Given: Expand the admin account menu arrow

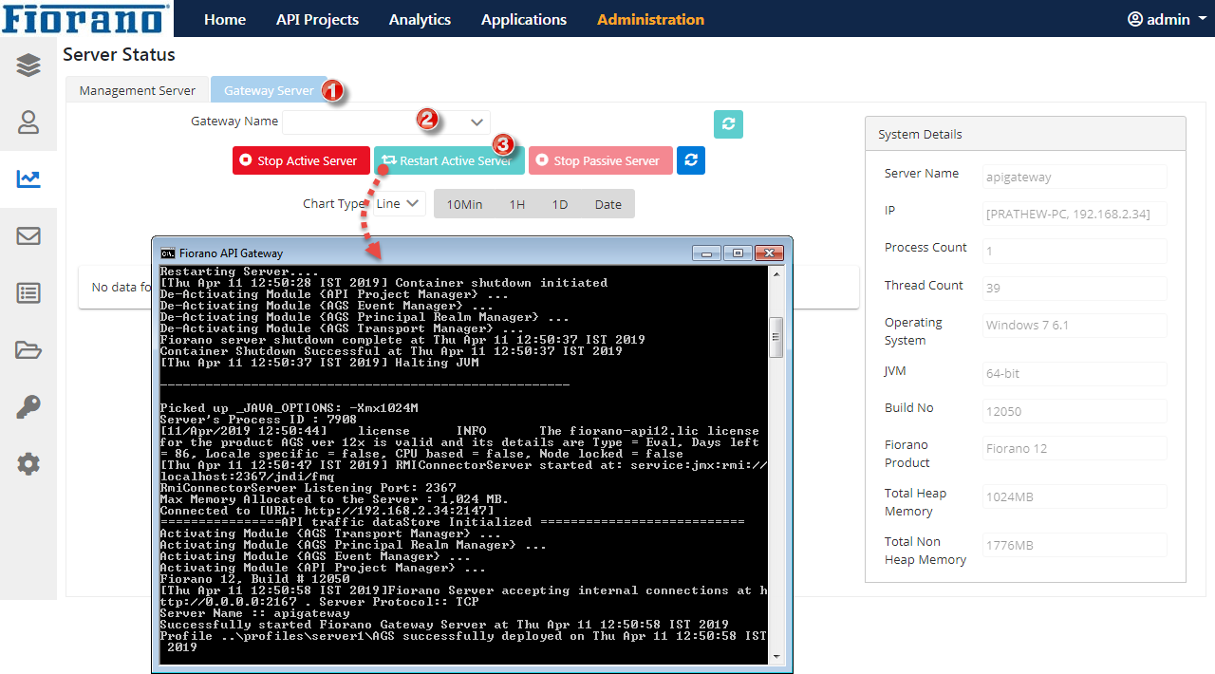Looking at the screenshot, I should 1202,20.
